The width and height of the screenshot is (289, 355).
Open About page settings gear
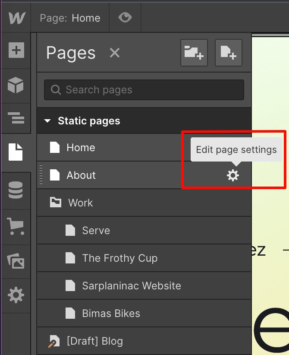tap(233, 175)
